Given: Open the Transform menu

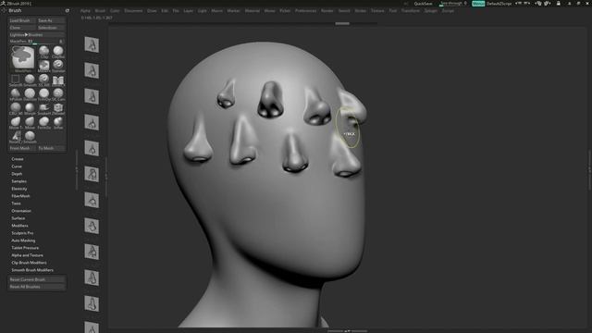Looking at the screenshot, I should click(x=410, y=10).
